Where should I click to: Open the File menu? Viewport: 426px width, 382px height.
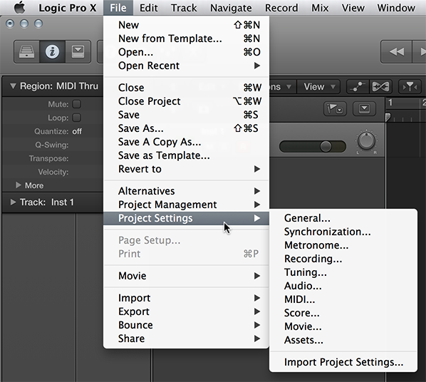(118, 8)
